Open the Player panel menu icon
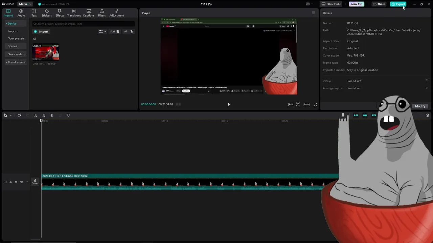 pyautogui.click(x=313, y=13)
